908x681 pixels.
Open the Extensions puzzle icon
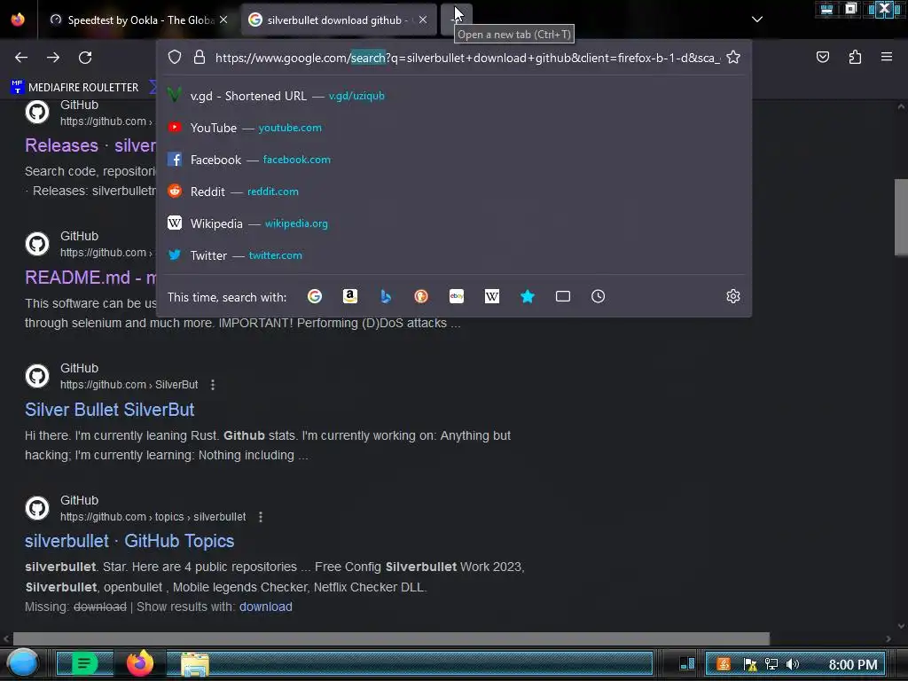(x=855, y=57)
